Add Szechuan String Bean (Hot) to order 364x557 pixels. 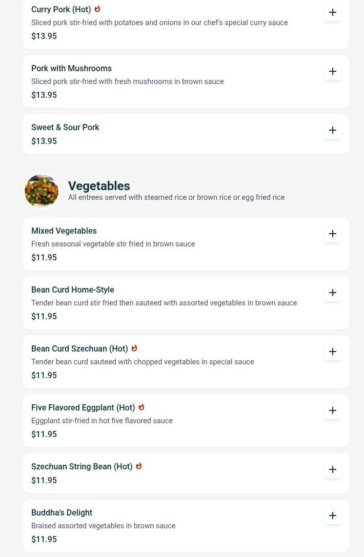(333, 469)
